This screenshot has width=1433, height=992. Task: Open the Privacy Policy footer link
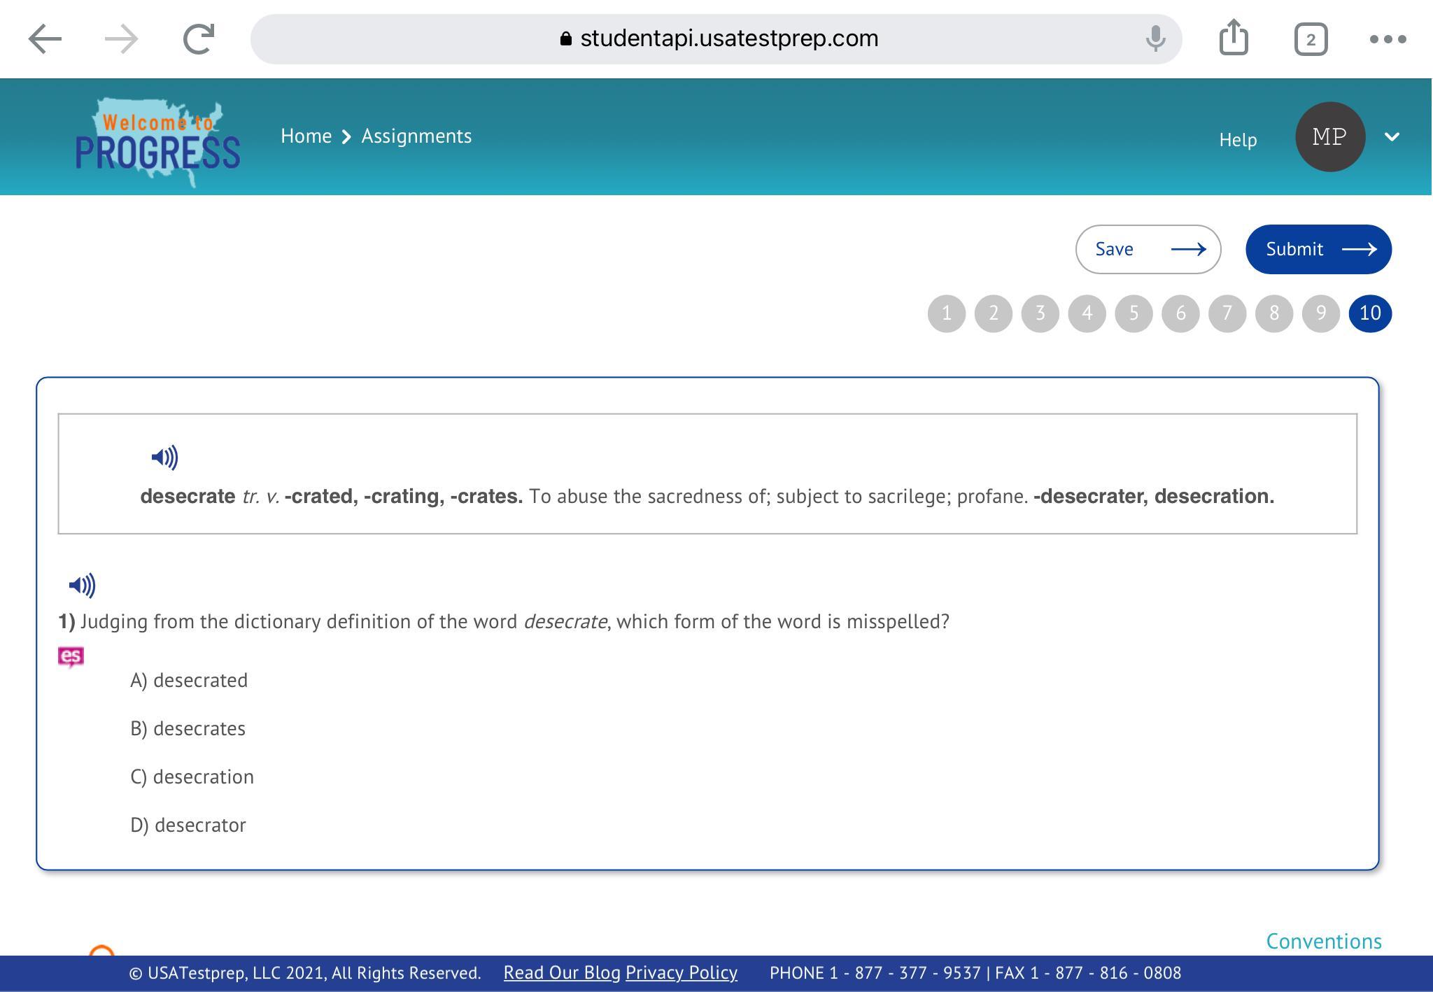click(x=681, y=973)
